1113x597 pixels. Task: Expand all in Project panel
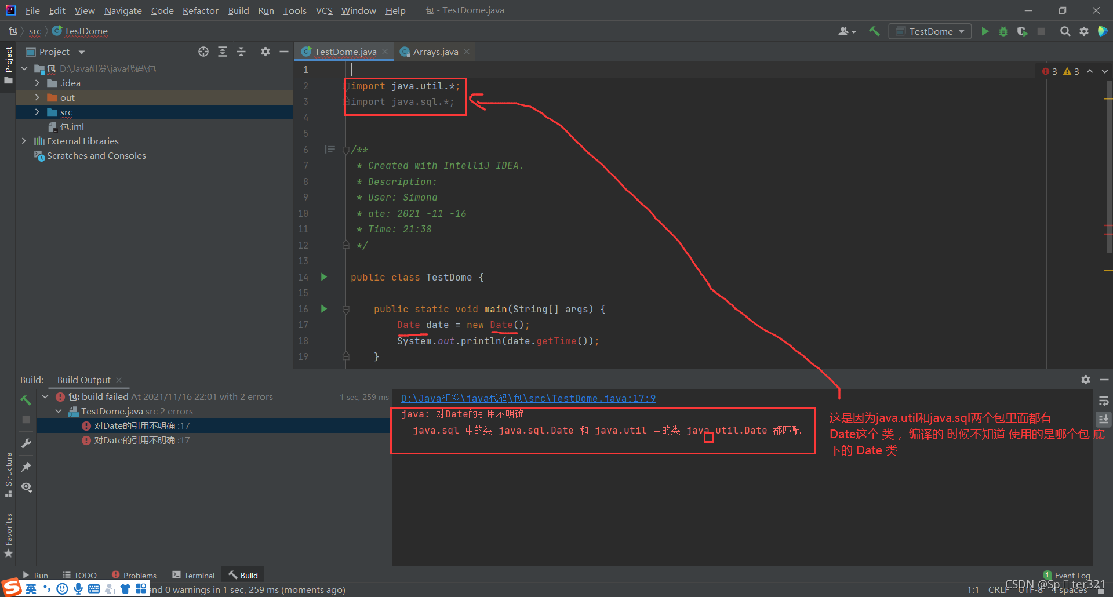point(223,52)
